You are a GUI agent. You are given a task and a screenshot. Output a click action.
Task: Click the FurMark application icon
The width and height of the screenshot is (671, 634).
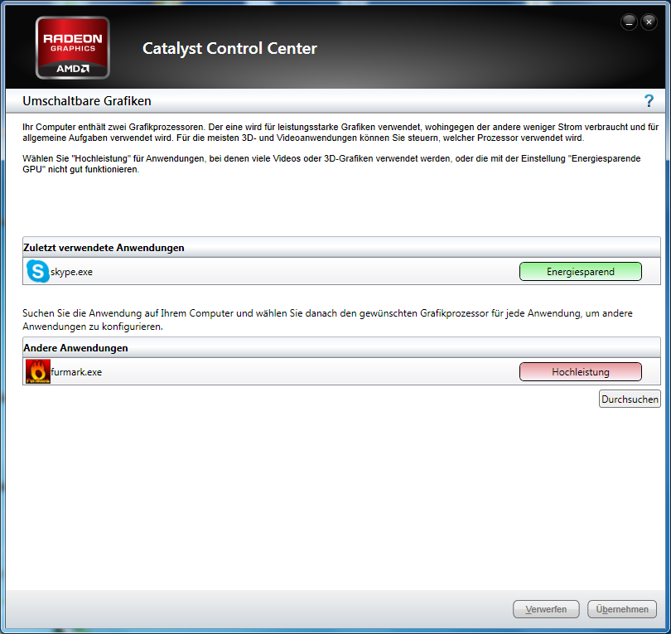[37, 371]
